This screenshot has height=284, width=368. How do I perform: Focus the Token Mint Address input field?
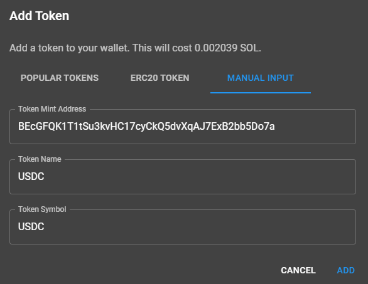pos(183,127)
